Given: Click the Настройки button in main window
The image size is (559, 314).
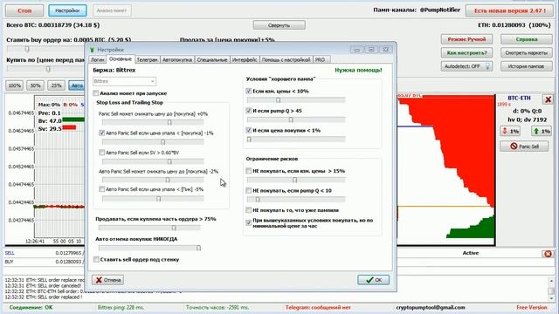Looking at the screenshot, I should click(67, 10).
